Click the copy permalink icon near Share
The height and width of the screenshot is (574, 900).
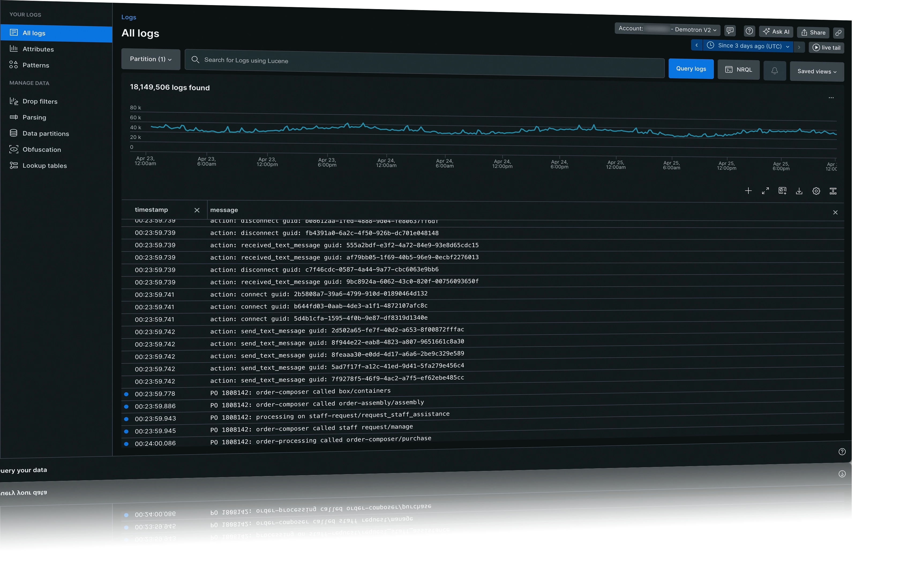pos(838,33)
